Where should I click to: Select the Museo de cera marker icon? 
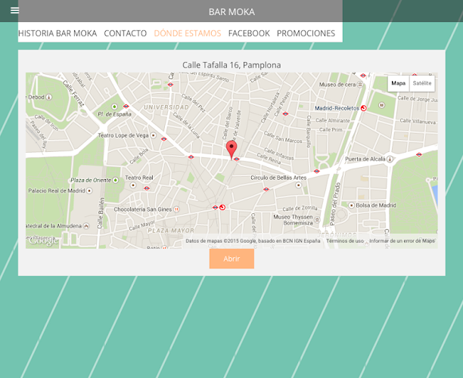pos(360,85)
